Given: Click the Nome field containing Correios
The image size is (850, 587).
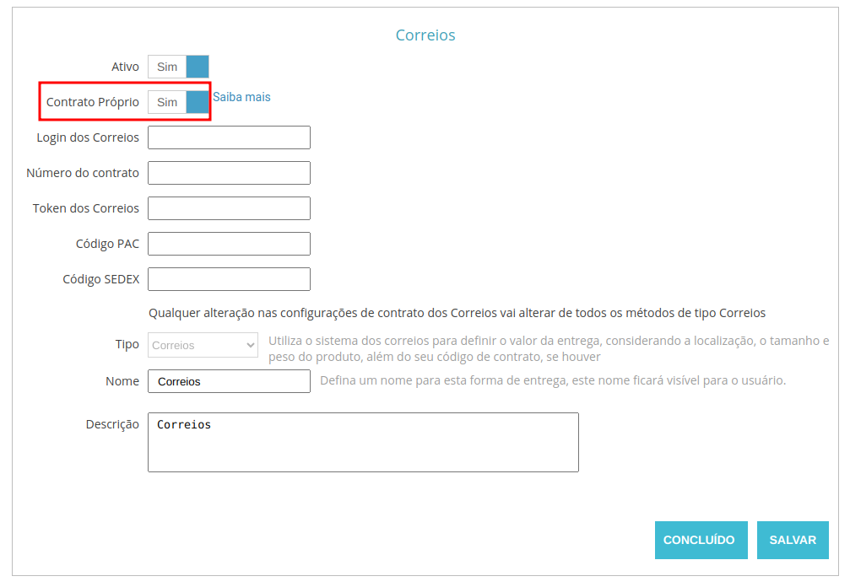Looking at the screenshot, I should coord(229,381).
